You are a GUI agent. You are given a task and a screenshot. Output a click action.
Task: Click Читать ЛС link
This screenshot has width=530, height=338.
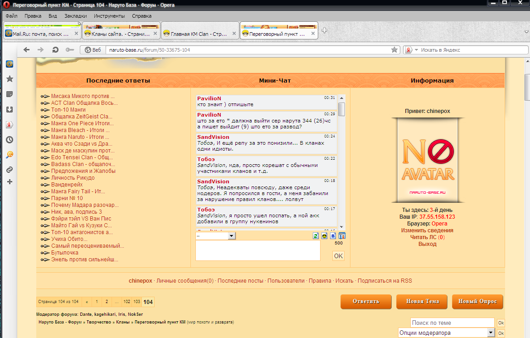(427, 237)
